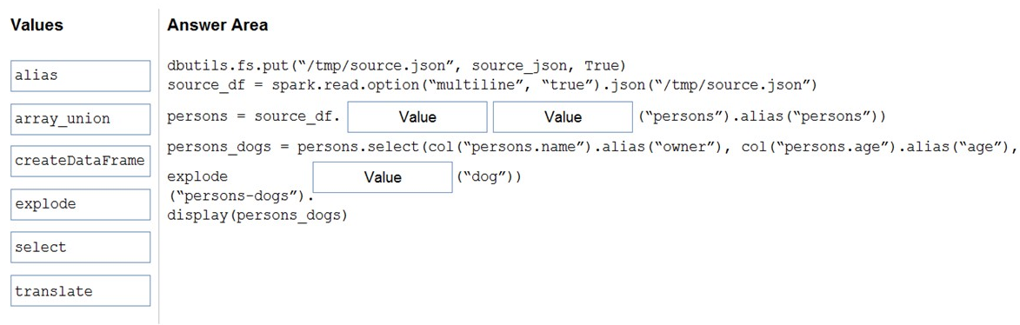Click second Value slot before ("persons")
This screenshot has width=1020, height=325.
563,117
